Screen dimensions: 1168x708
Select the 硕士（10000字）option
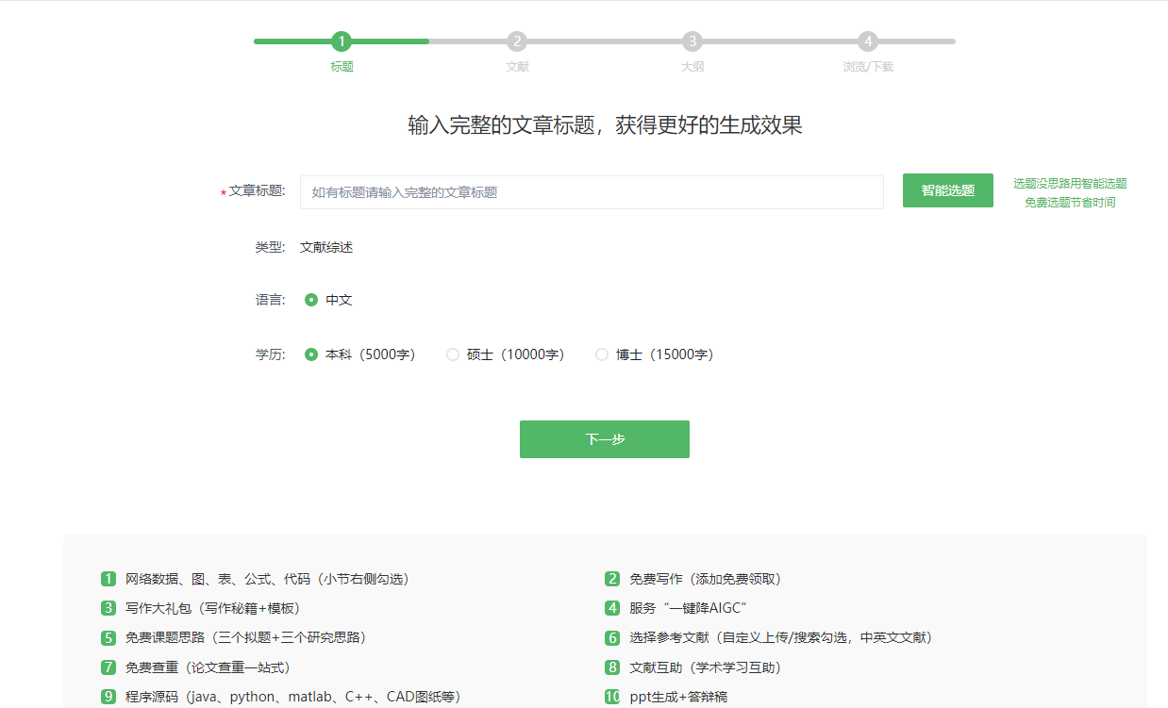click(x=453, y=354)
